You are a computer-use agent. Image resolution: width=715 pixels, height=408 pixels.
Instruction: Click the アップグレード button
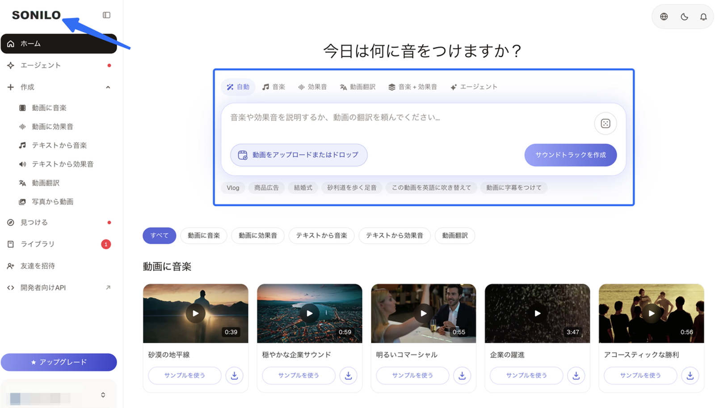click(x=59, y=362)
